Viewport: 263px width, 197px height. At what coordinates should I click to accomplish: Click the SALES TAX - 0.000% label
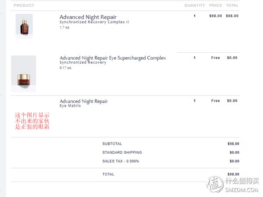(121, 161)
